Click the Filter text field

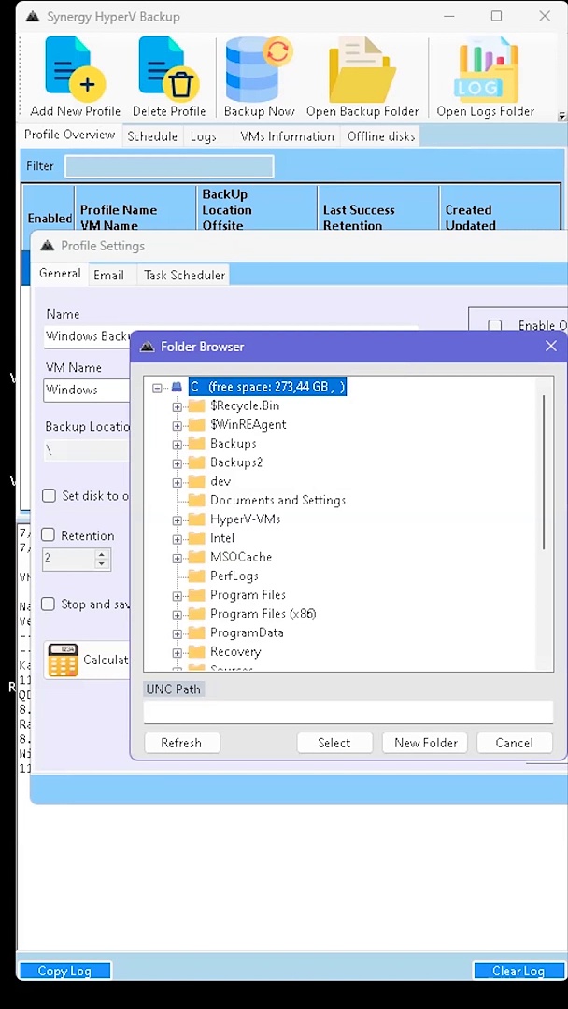click(x=169, y=166)
